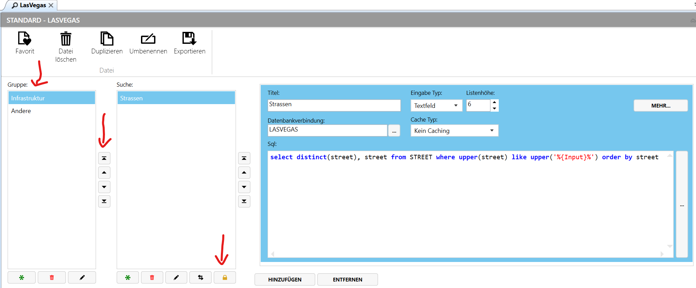Delete group with red trash button
Screen dimensions: 696x288
coord(52,277)
